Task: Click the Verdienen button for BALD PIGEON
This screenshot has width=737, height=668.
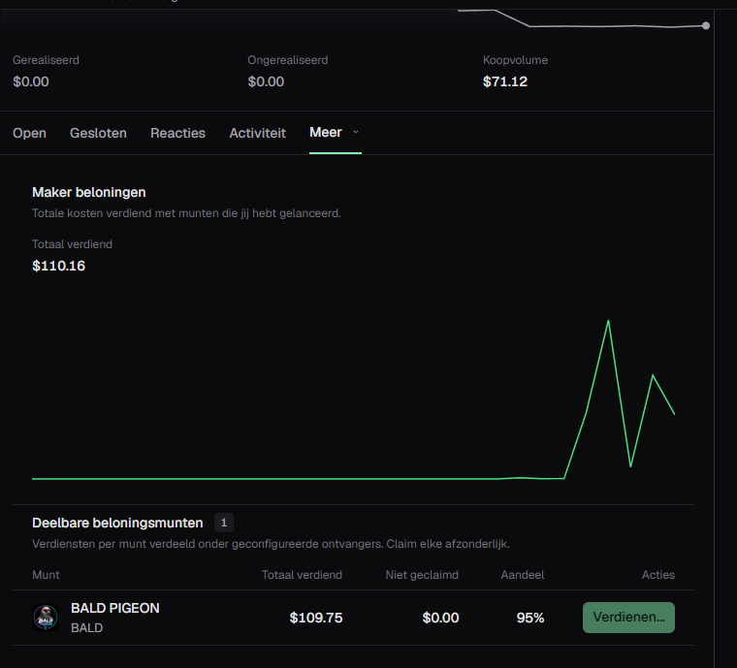Action: point(628,618)
